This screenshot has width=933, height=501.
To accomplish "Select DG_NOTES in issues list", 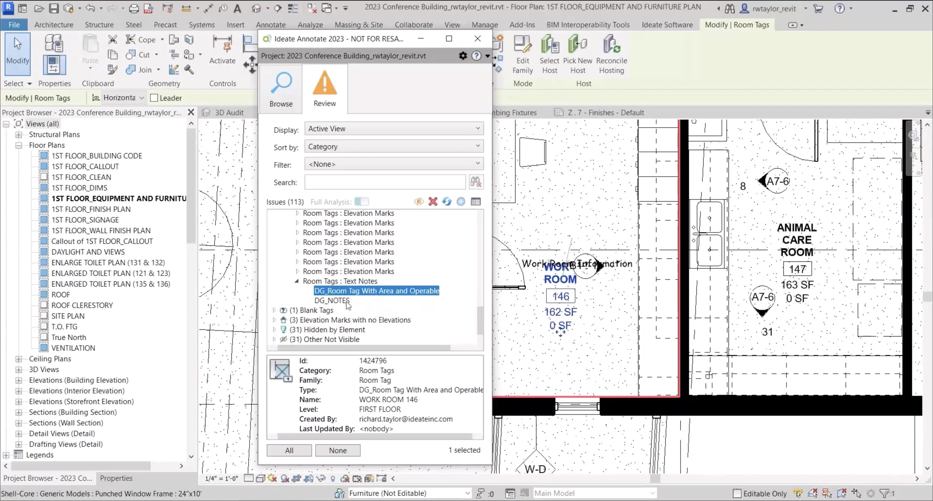I will coord(332,301).
